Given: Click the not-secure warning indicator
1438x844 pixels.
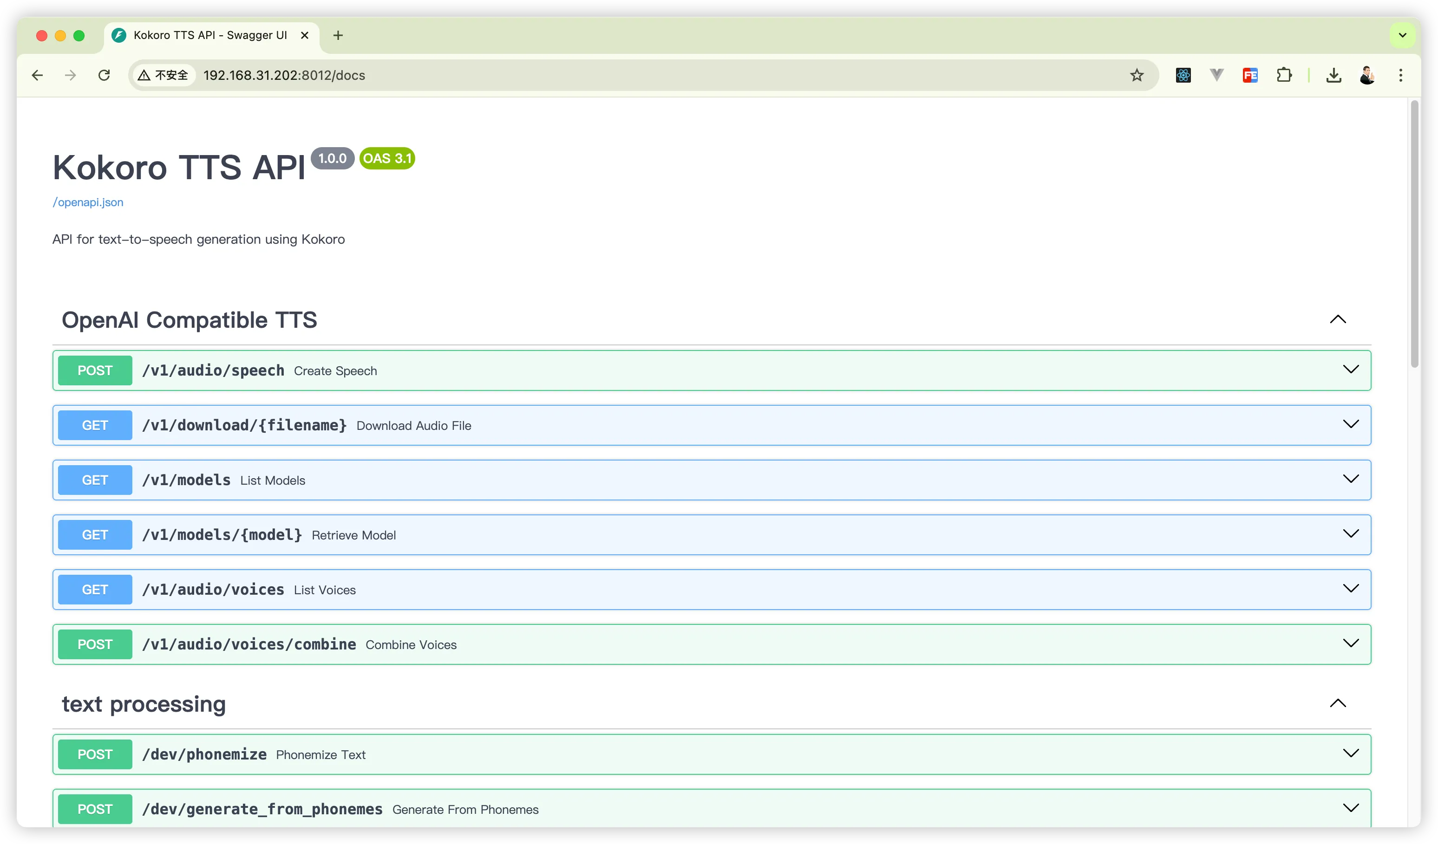Looking at the screenshot, I should (x=163, y=75).
